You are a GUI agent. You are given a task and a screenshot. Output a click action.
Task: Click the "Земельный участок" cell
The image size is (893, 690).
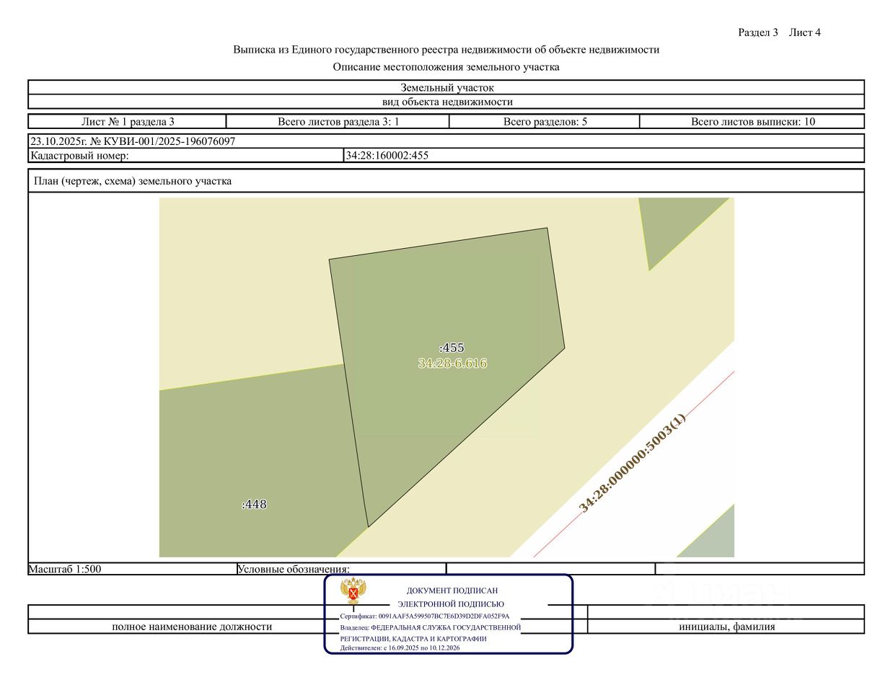pyautogui.click(x=446, y=87)
